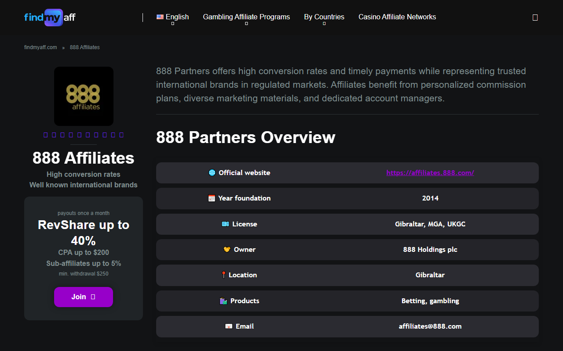The width and height of the screenshot is (563, 351).
Task: Click the payouts once a month text
Action: click(84, 213)
